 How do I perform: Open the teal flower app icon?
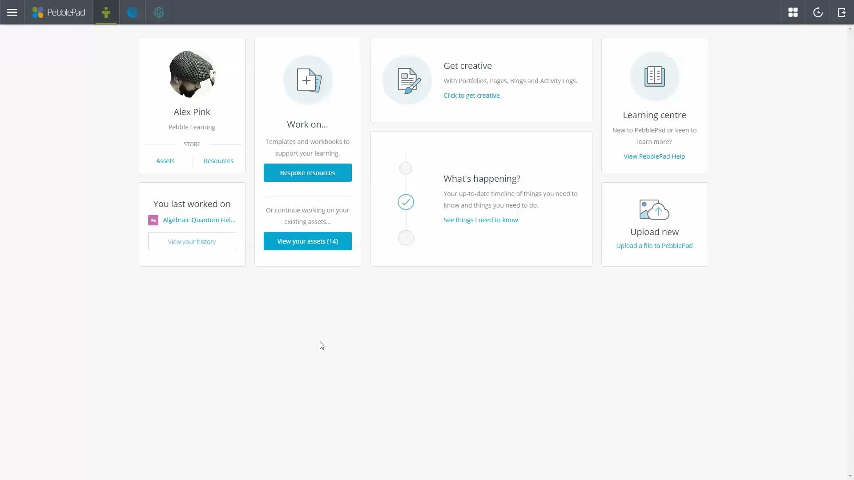pyautogui.click(x=159, y=12)
